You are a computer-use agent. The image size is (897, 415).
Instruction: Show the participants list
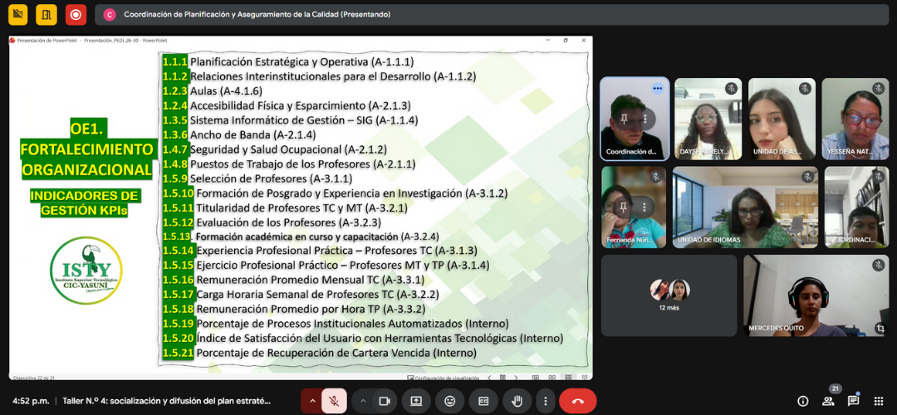point(828,401)
